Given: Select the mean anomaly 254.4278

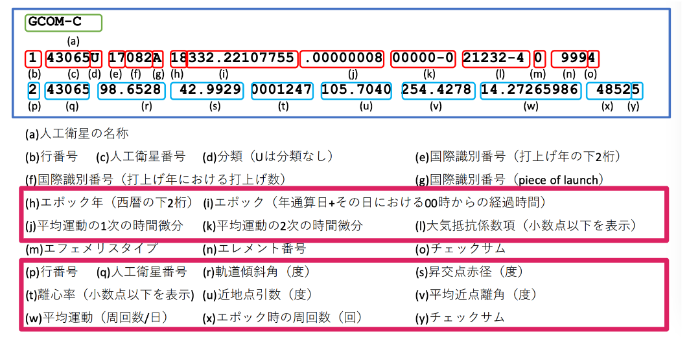Looking at the screenshot, I should (x=438, y=91).
